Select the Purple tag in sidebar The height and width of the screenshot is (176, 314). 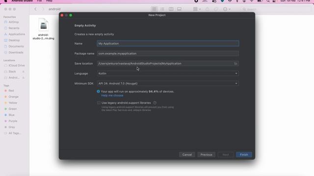pos(13,121)
